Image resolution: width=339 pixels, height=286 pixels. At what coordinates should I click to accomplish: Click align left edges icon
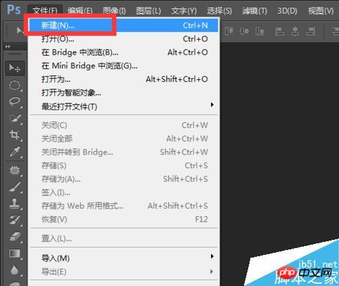click(279, 31)
